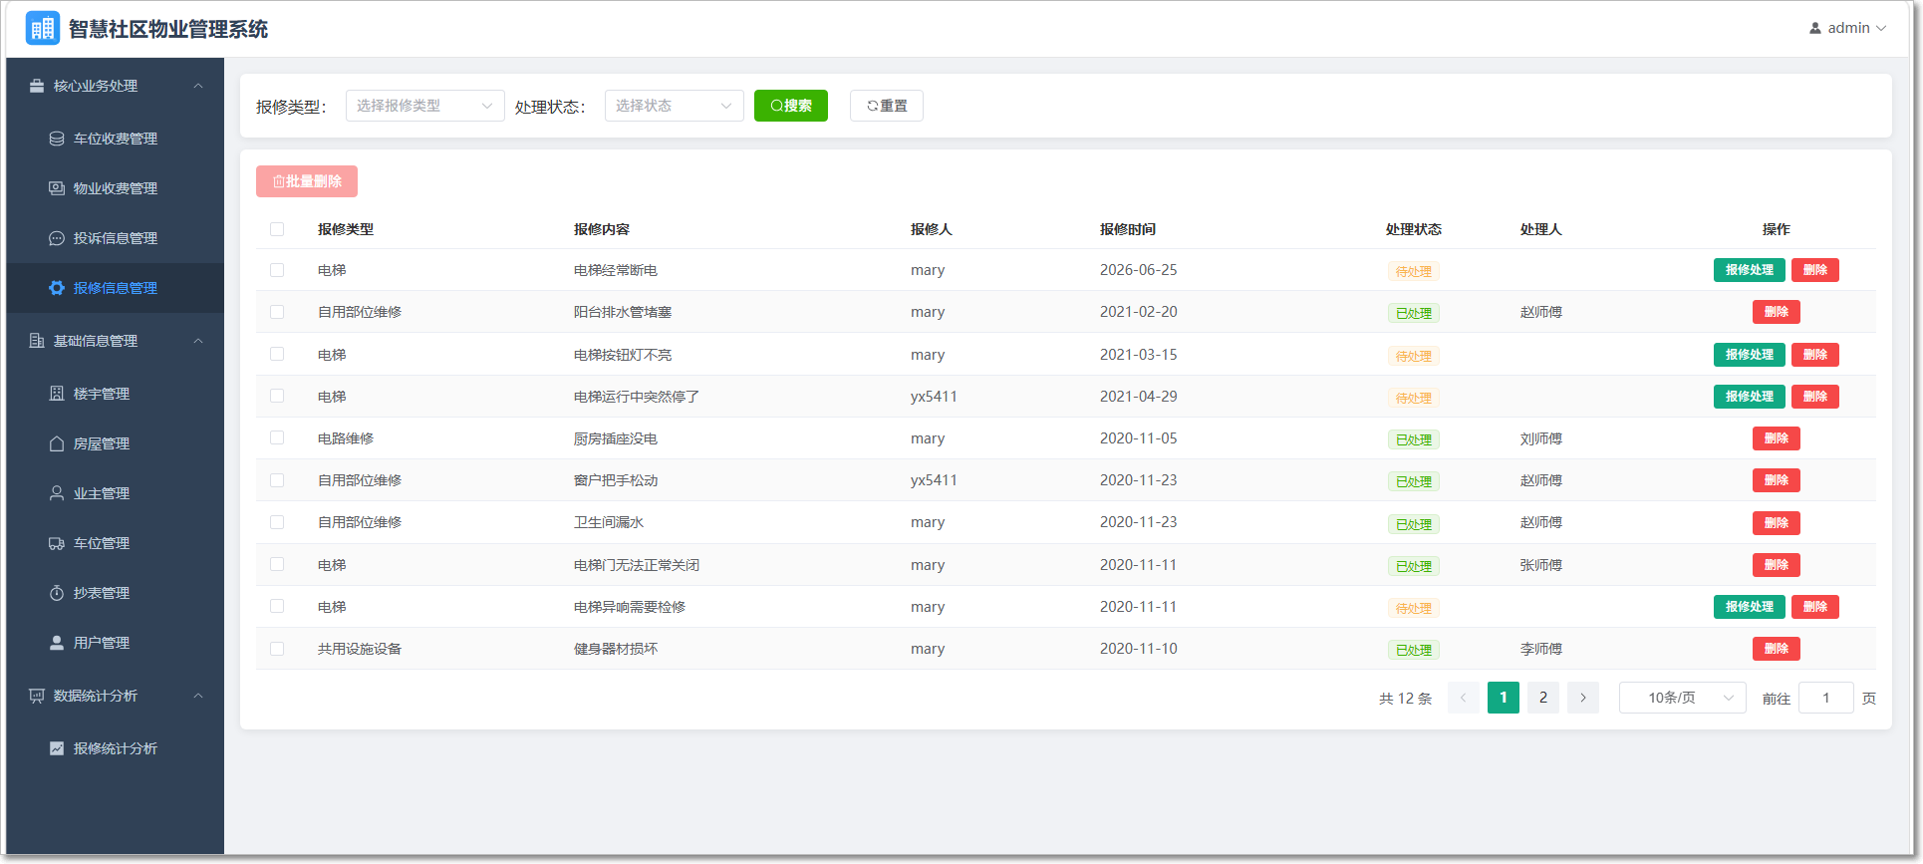1923x864 pixels.
Task: Click the 共 12 条 total count
Action: pos(1406,699)
